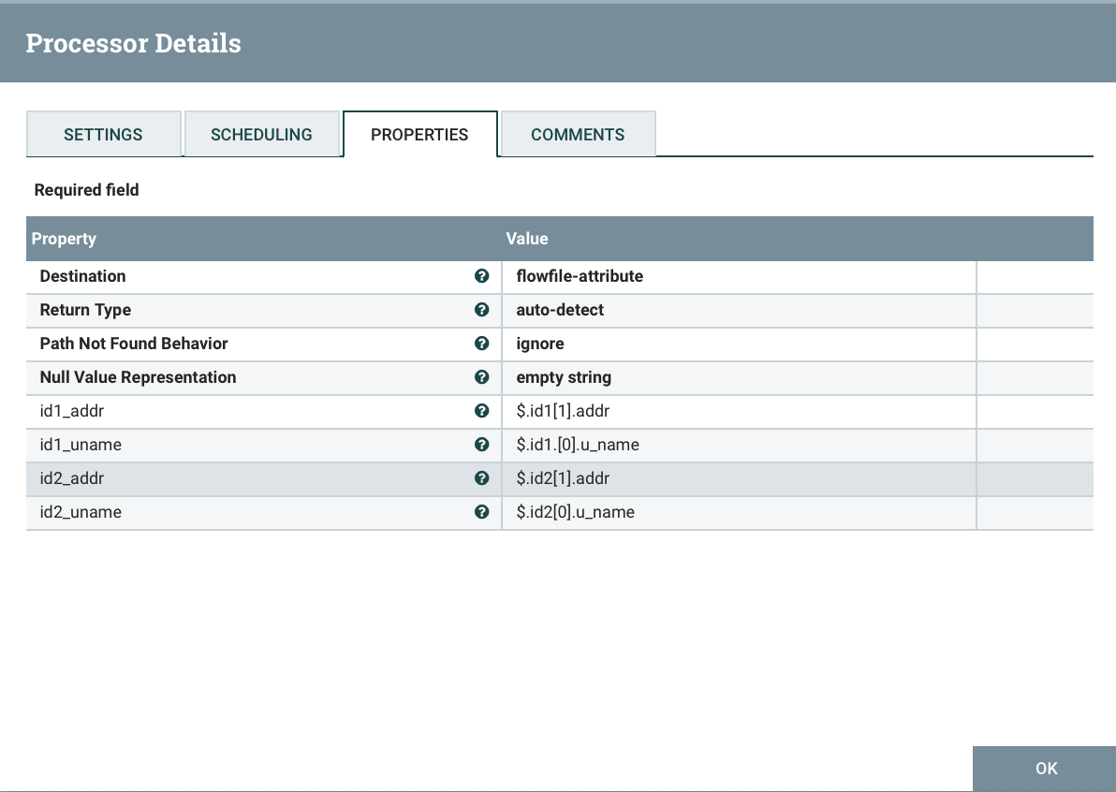Open help info for Destination property
This screenshot has height=792, width=1116.
point(481,276)
